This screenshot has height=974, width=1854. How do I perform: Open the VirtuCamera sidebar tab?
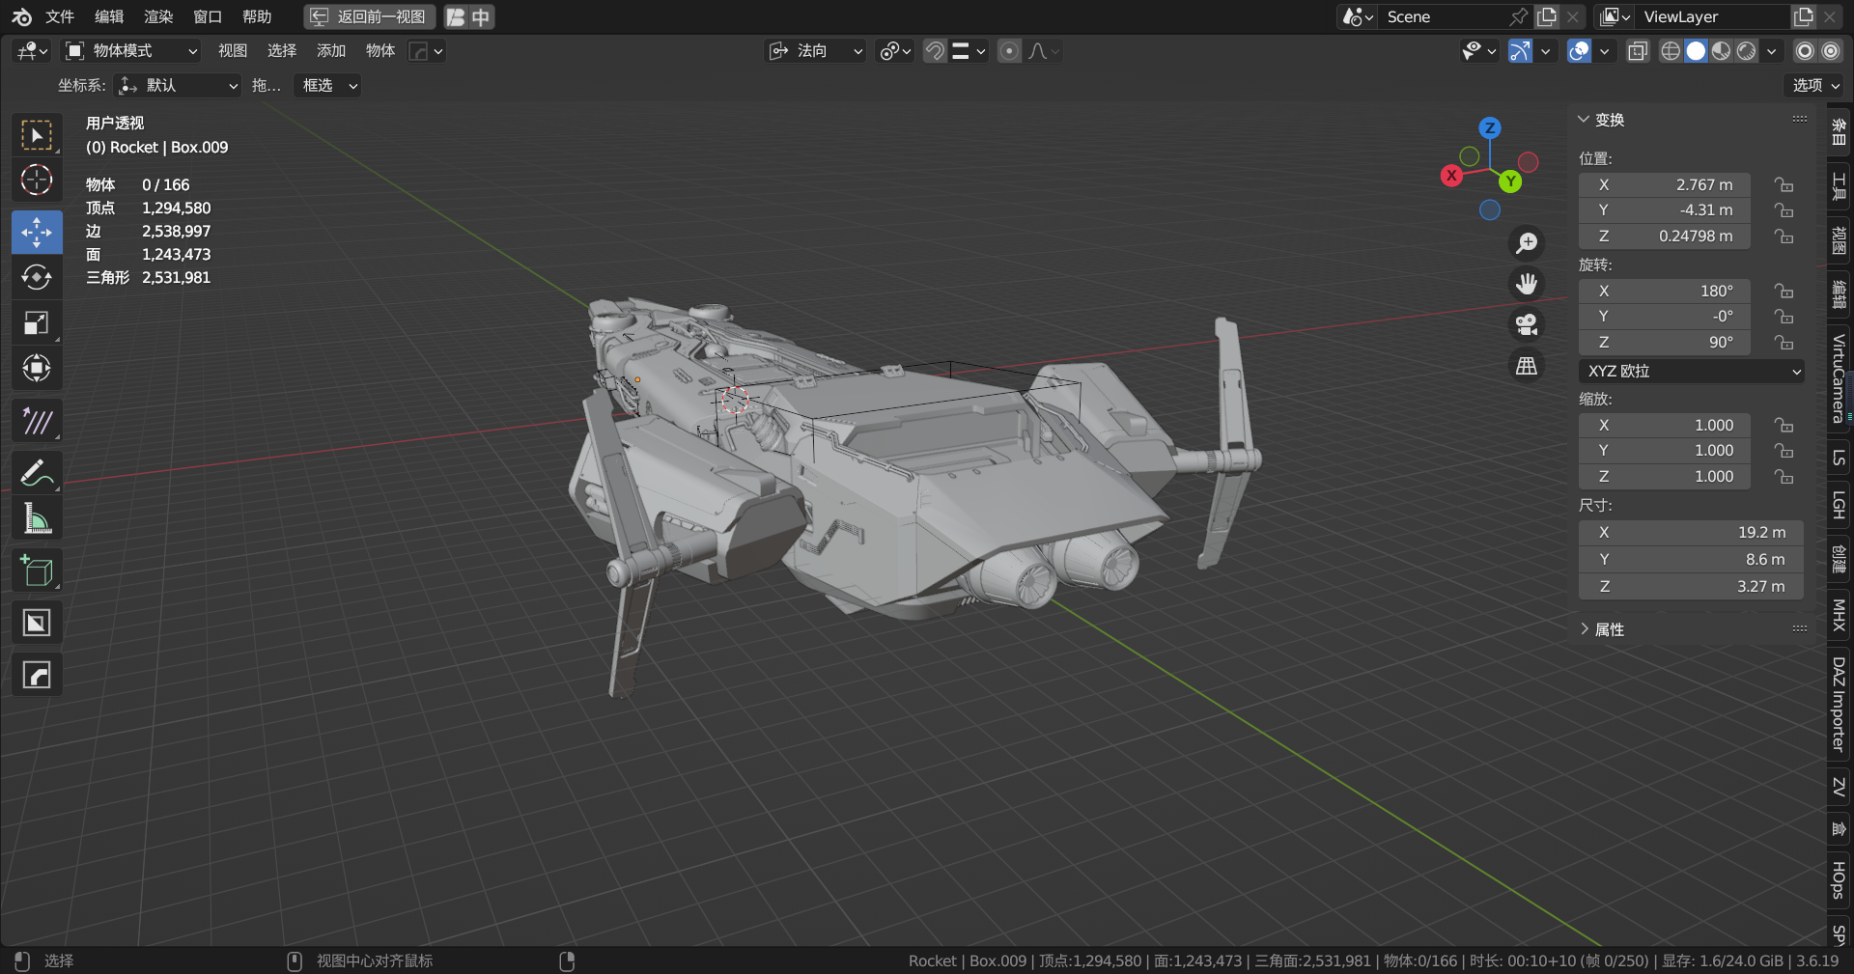coord(1839,378)
